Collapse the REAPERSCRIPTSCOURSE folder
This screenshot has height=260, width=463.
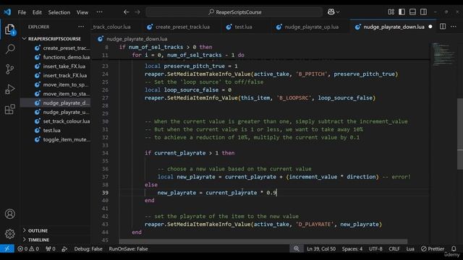54,38
